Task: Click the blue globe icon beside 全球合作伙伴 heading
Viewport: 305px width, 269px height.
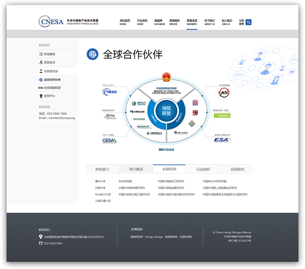Action: [x=92, y=55]
